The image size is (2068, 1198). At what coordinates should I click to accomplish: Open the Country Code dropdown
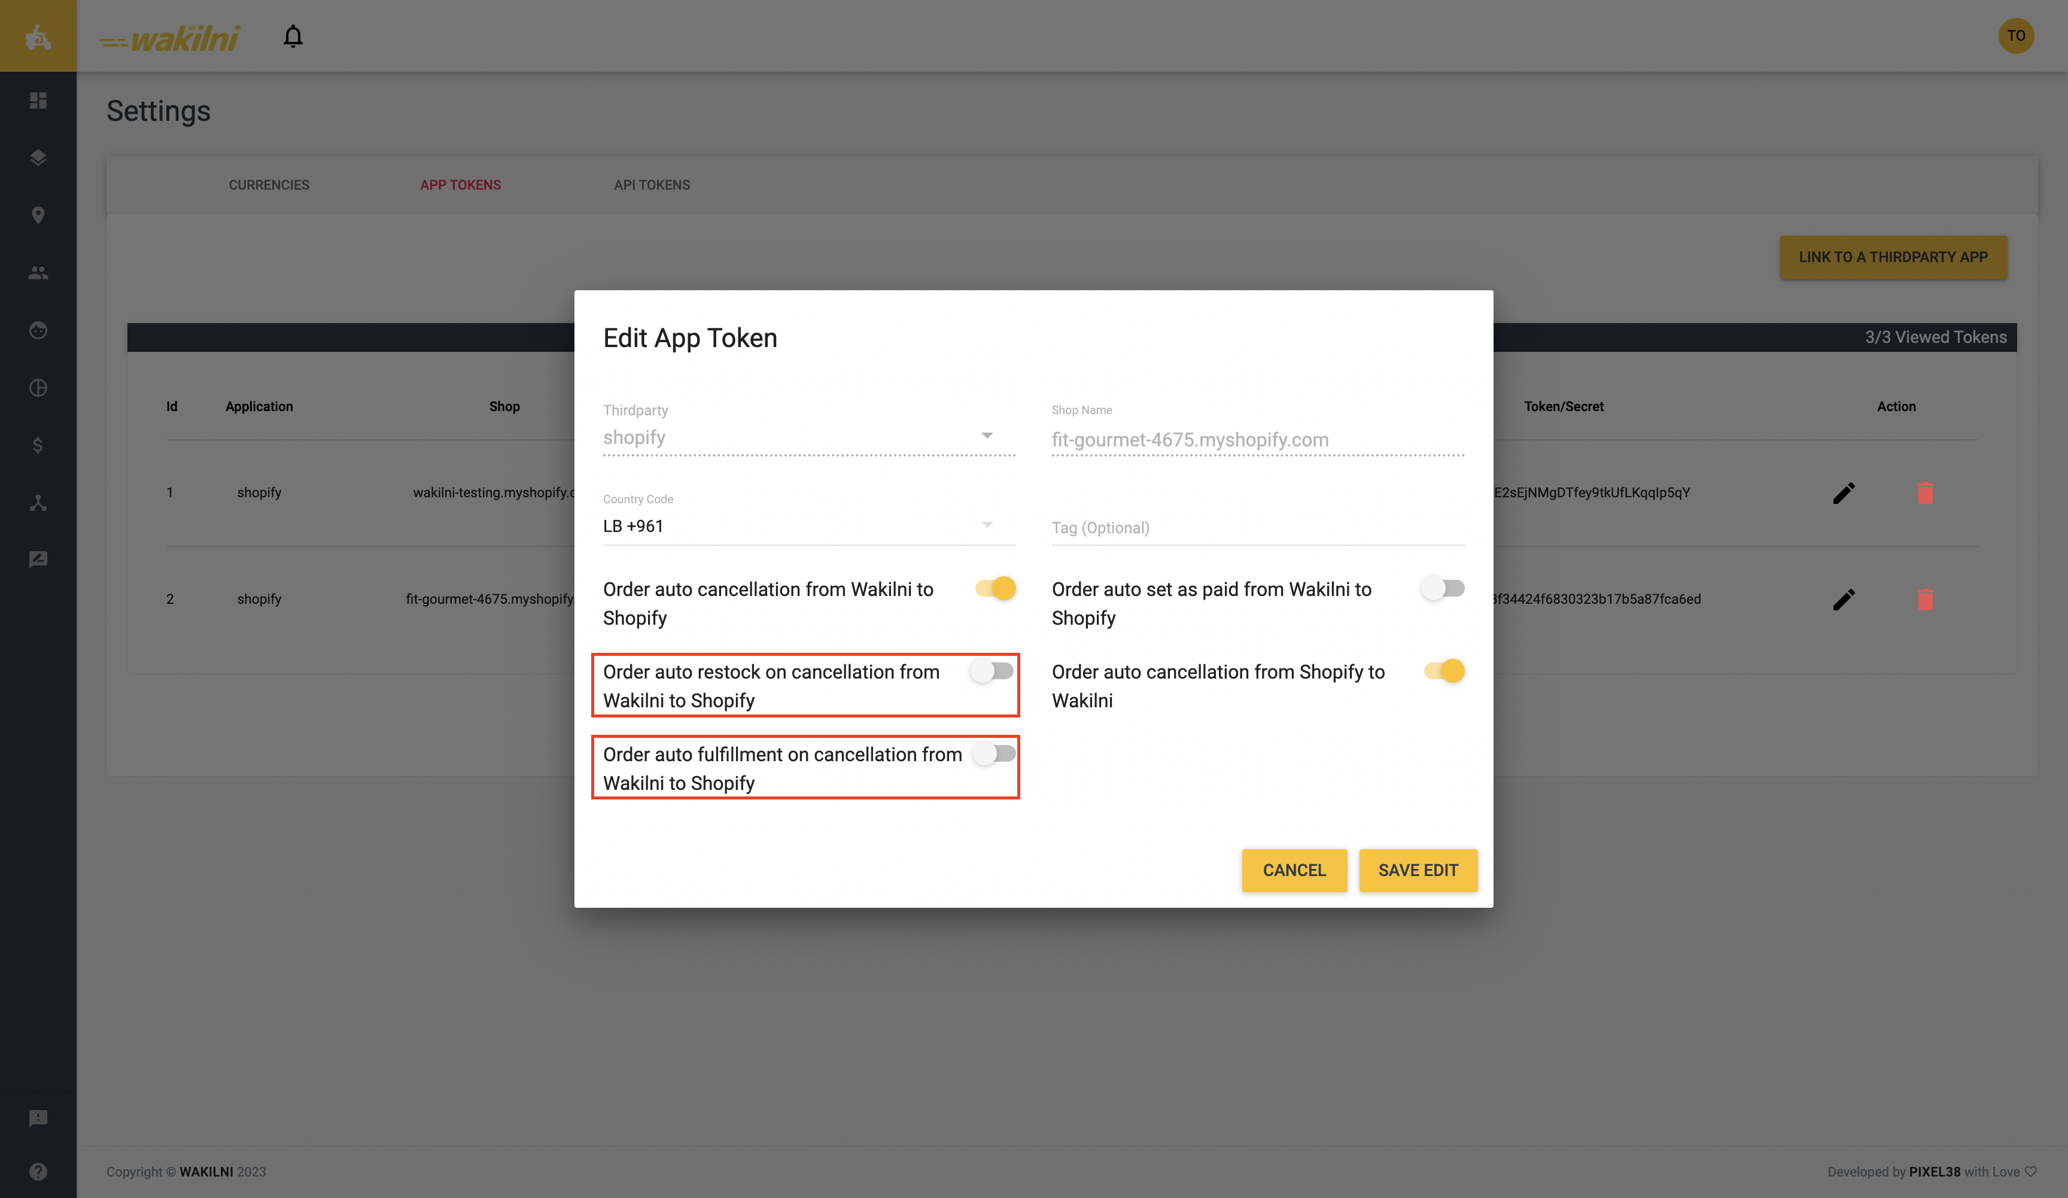[x=808, y=526]
